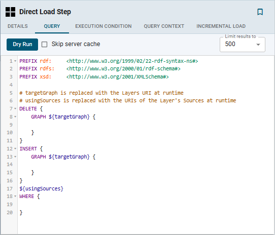Select the Query tab

coord(52,26)
